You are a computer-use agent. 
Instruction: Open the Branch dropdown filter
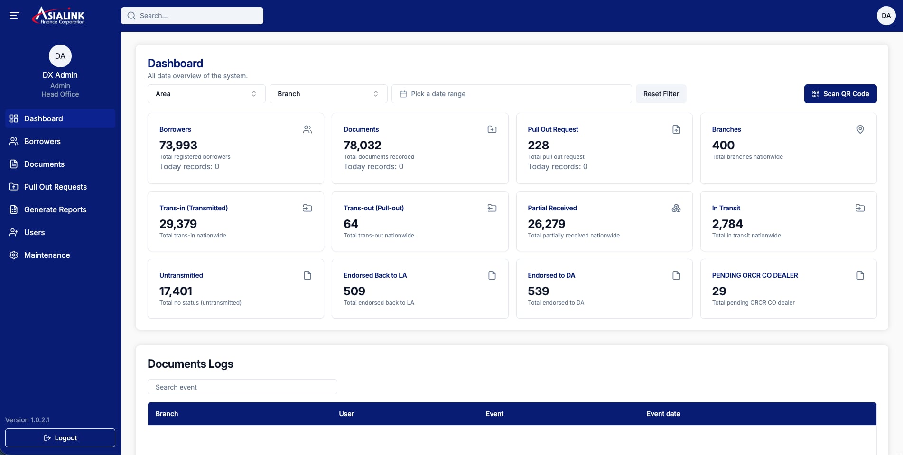point(328,94)
